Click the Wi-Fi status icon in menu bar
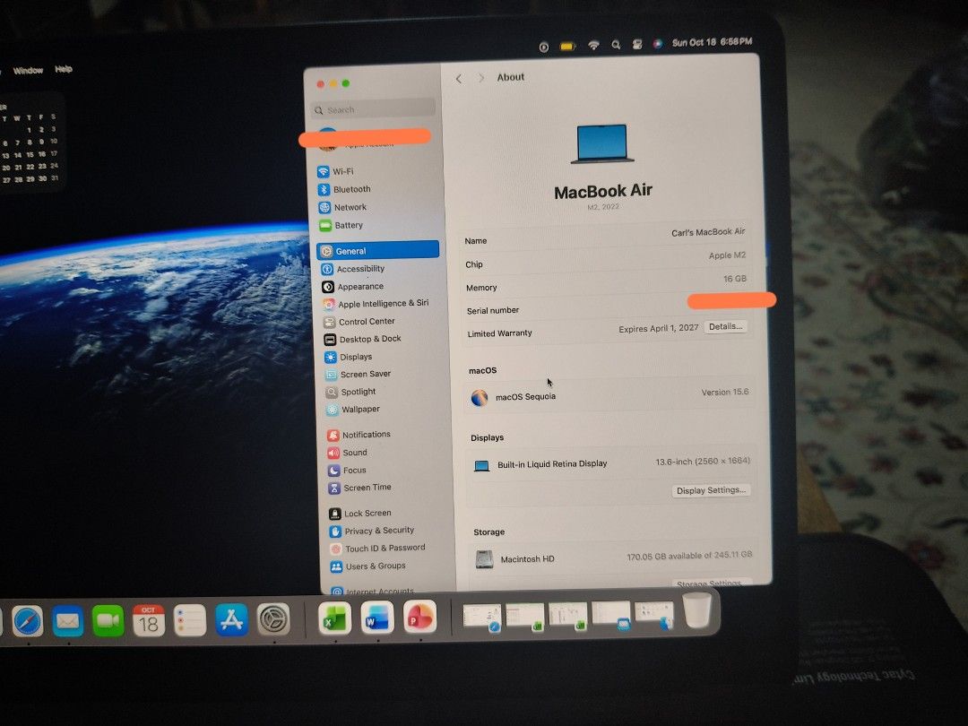Image resolution: width=968 pixels, height=726 pixels. coord(593,45)
